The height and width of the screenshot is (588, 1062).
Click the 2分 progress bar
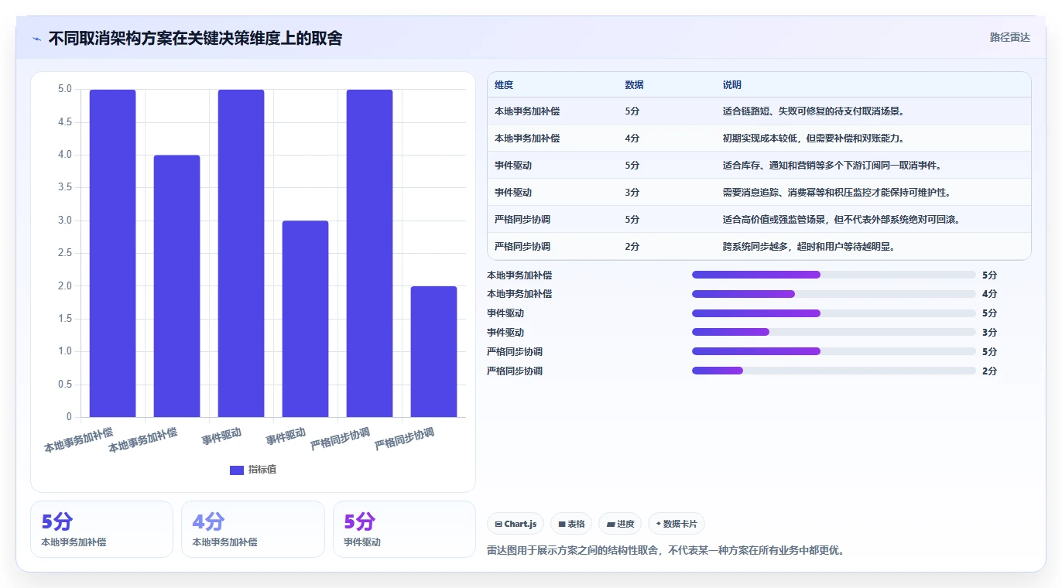tap(834, 371)
